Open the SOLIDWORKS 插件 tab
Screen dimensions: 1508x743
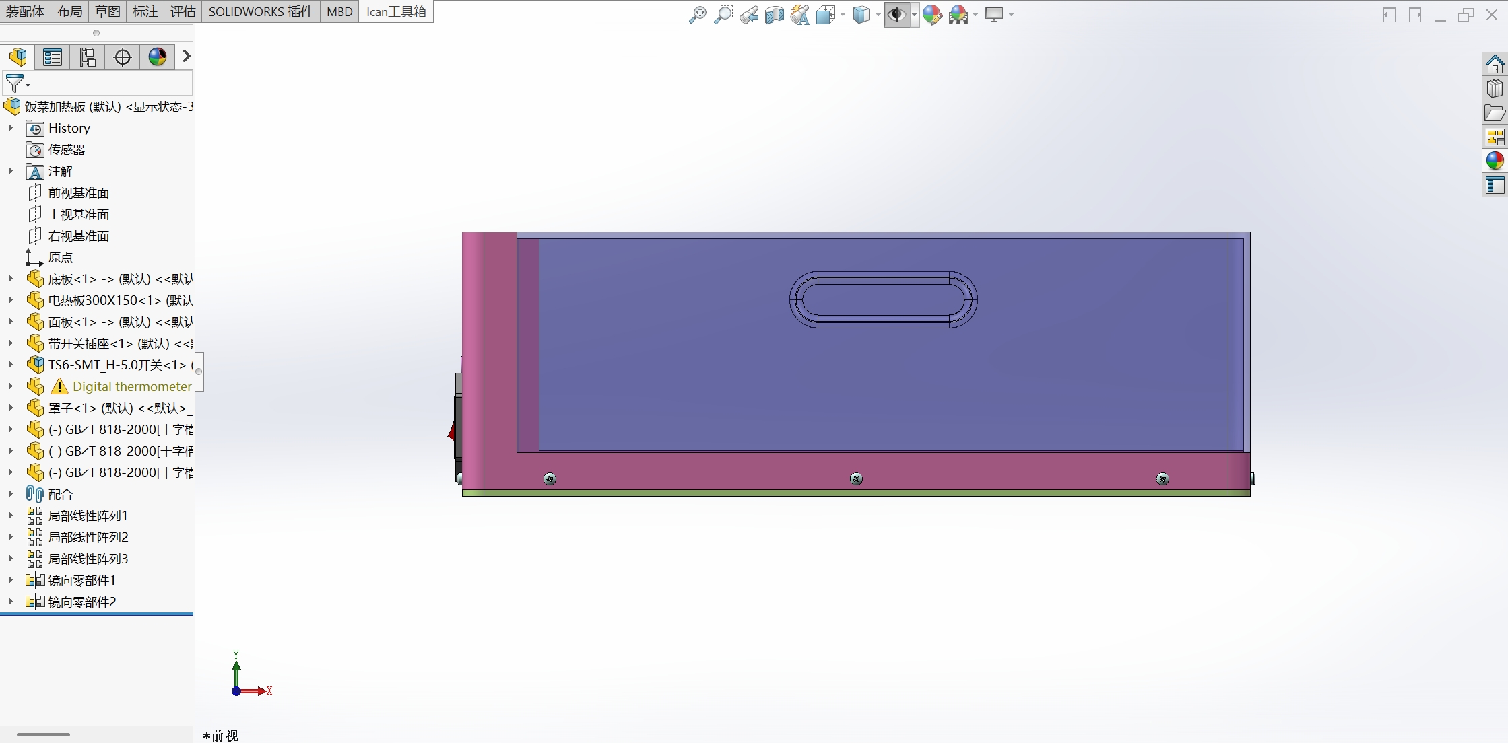click(x=261, y=11)
